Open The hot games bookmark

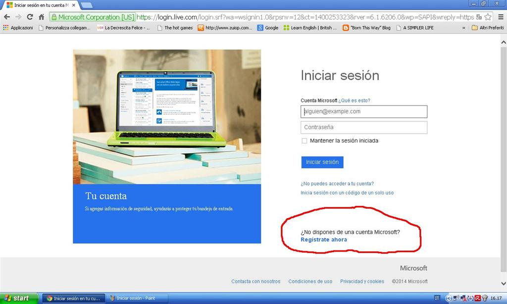[175, 28]
